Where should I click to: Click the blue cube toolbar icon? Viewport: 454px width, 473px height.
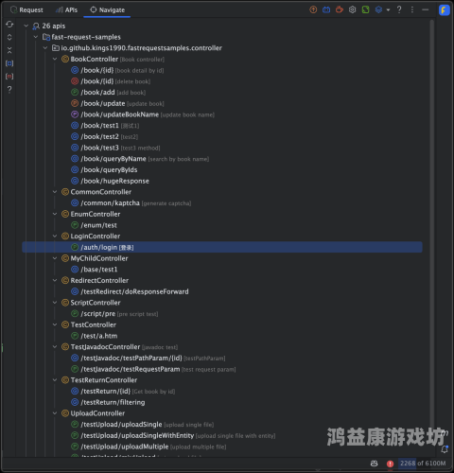point(378,9)
